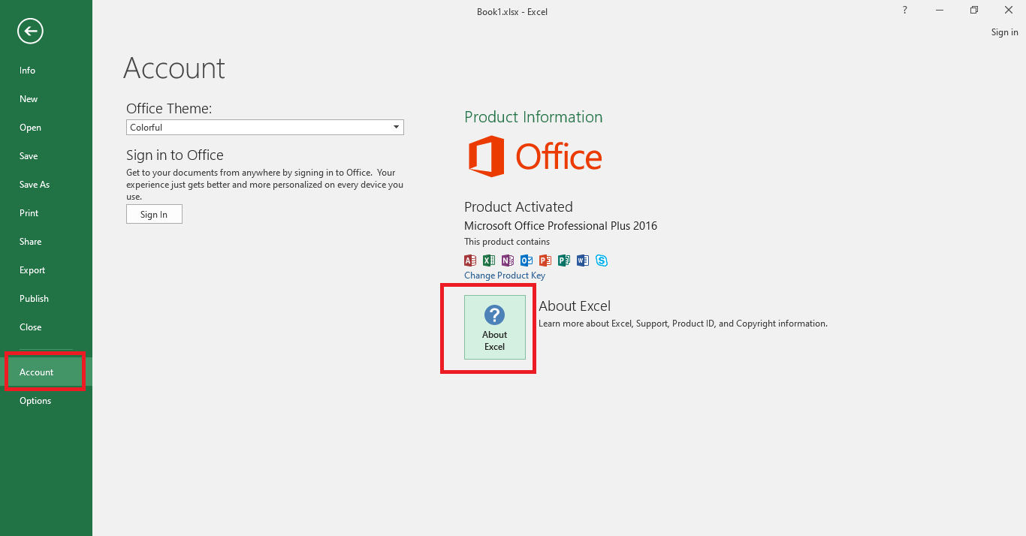The width and height of the screenshot is (1026, 536).
Task: Open the Export page
Action: 46,270
